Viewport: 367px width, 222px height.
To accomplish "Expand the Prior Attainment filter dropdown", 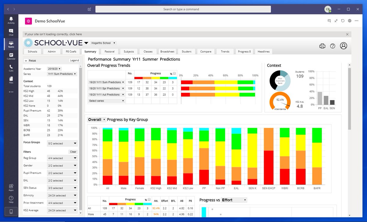I will pos(62,203).
